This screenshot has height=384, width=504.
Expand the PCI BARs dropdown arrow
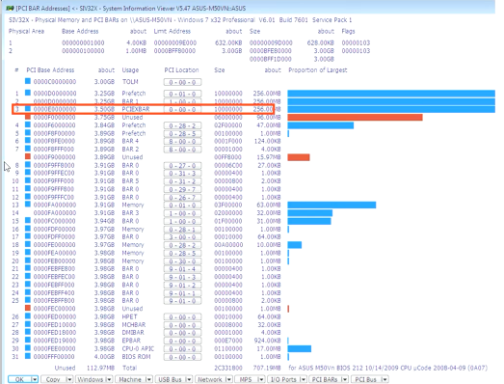[344, 379]
